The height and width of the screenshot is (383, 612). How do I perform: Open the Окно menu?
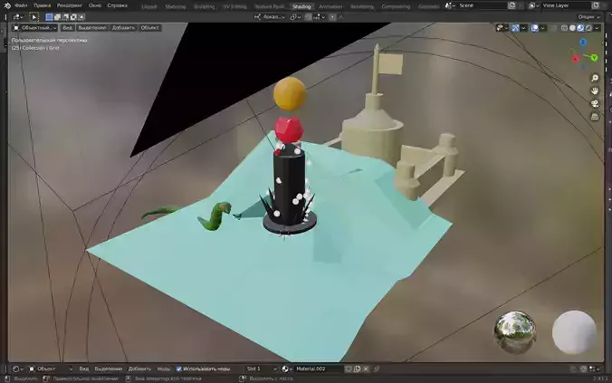click(95, 5)
